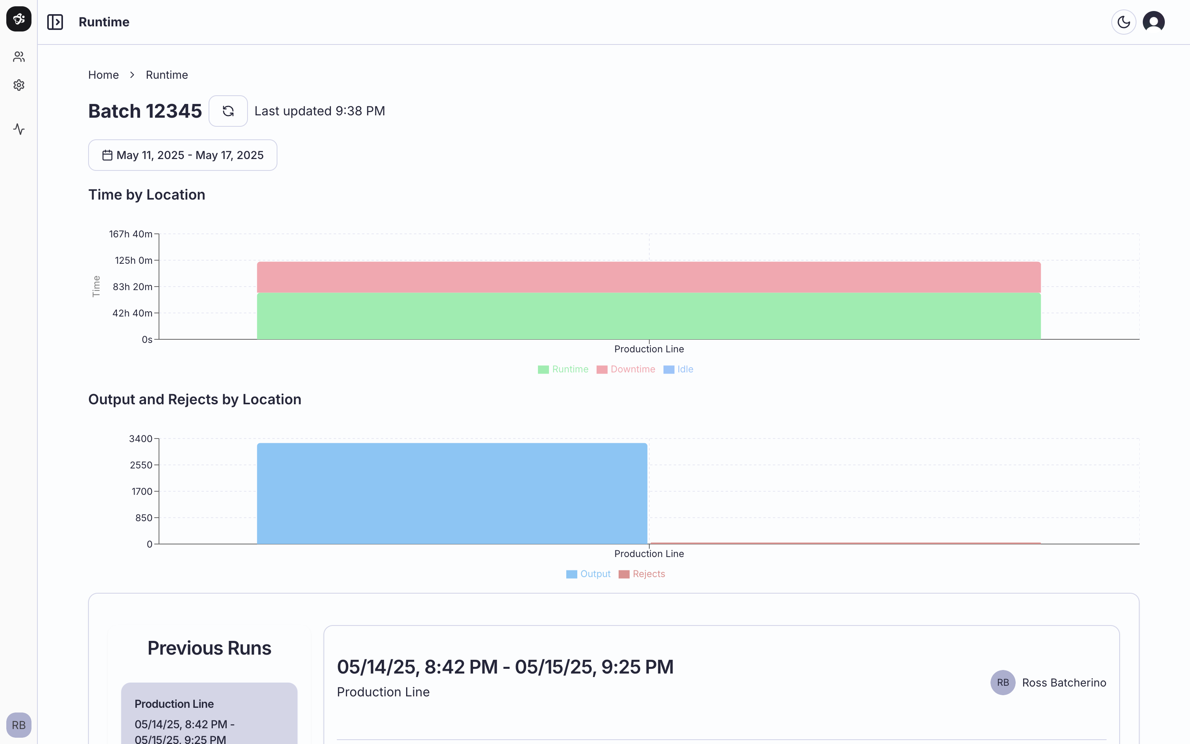Image resolution: width=1190 pixels, height=744 pixels.
Task: Navigate to Home via breadcrumb
Action: pos(103,75)
